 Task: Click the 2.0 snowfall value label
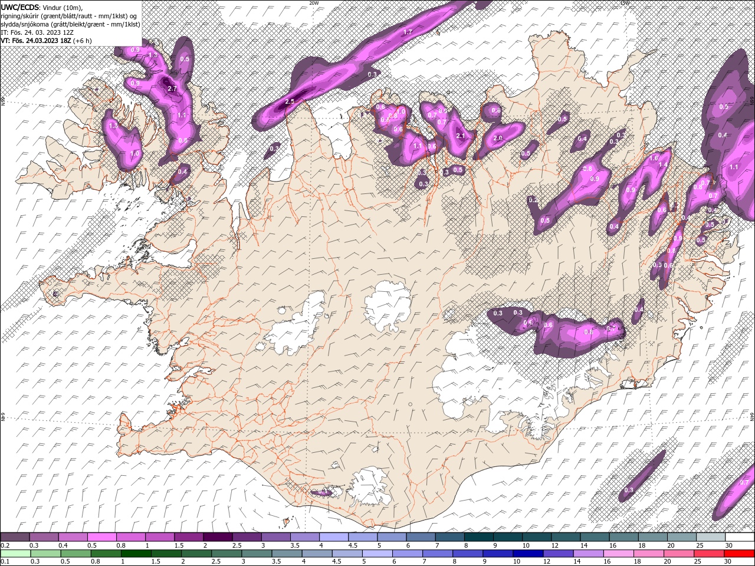(498, 138)
